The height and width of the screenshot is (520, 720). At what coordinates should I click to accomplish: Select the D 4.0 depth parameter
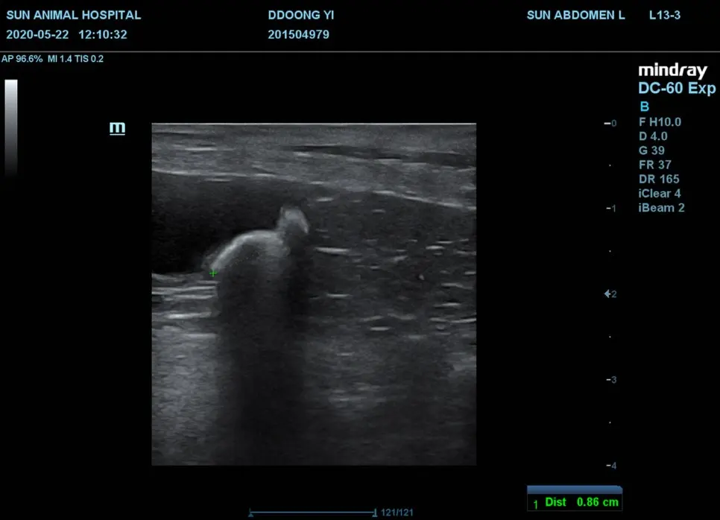(653, 136)
